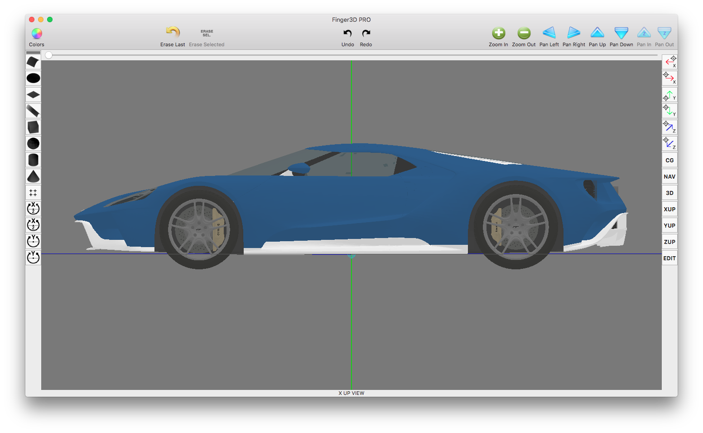Switch to the 3D view
This screenshot has height=433, width=703.
(x=669, y=193)
